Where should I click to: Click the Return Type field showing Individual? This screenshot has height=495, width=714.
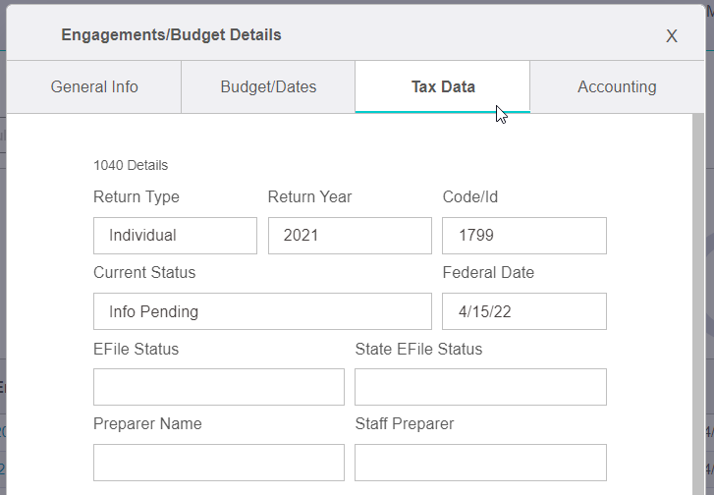(x=176, y=236)
